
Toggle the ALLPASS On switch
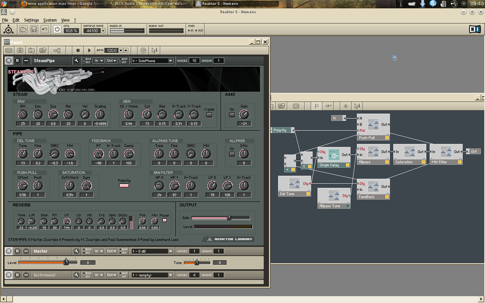pyautogui.click(x=232, y=154)
